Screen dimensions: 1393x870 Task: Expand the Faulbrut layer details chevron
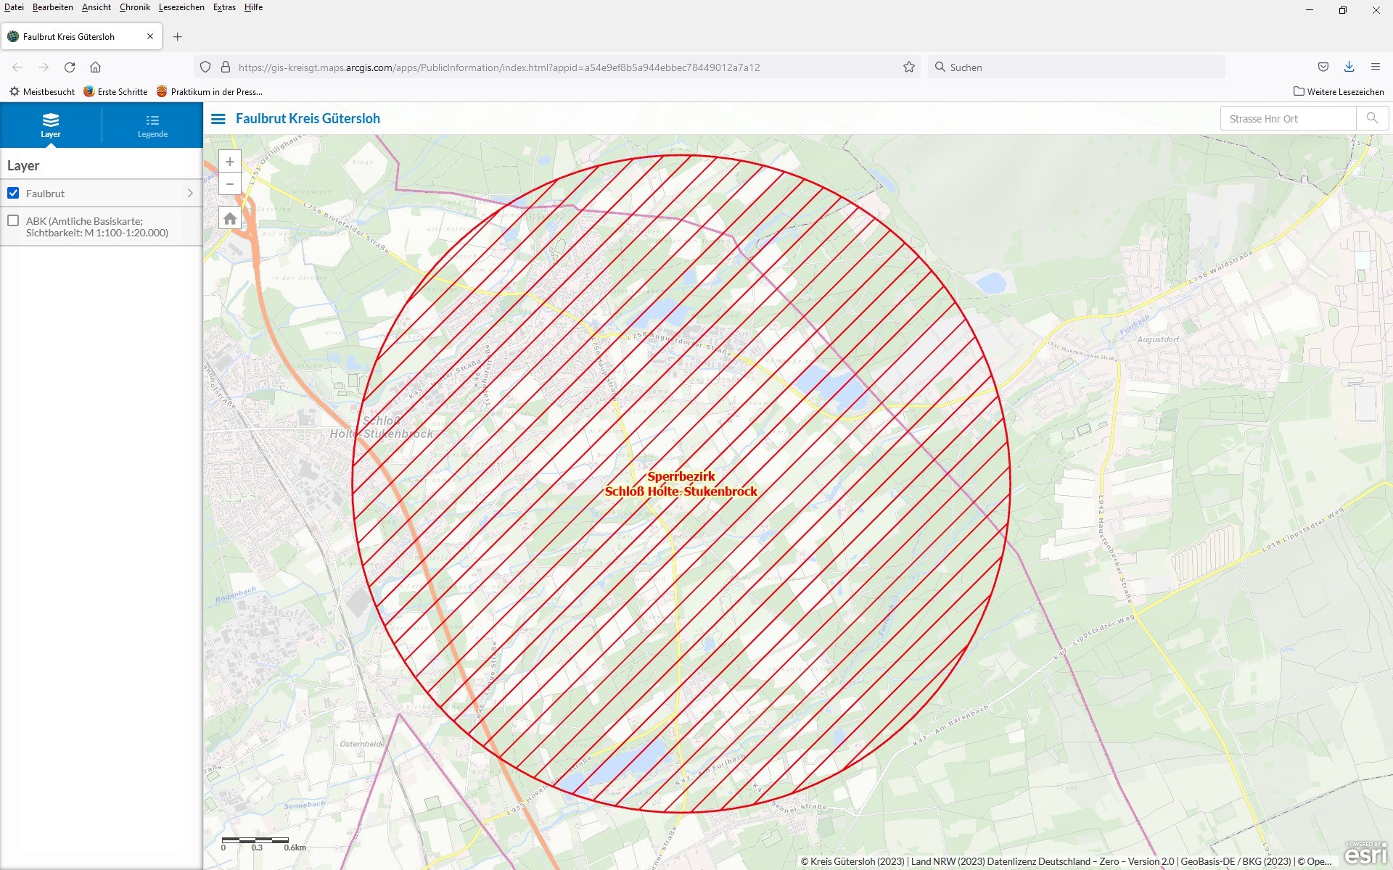tap(192, 193)
